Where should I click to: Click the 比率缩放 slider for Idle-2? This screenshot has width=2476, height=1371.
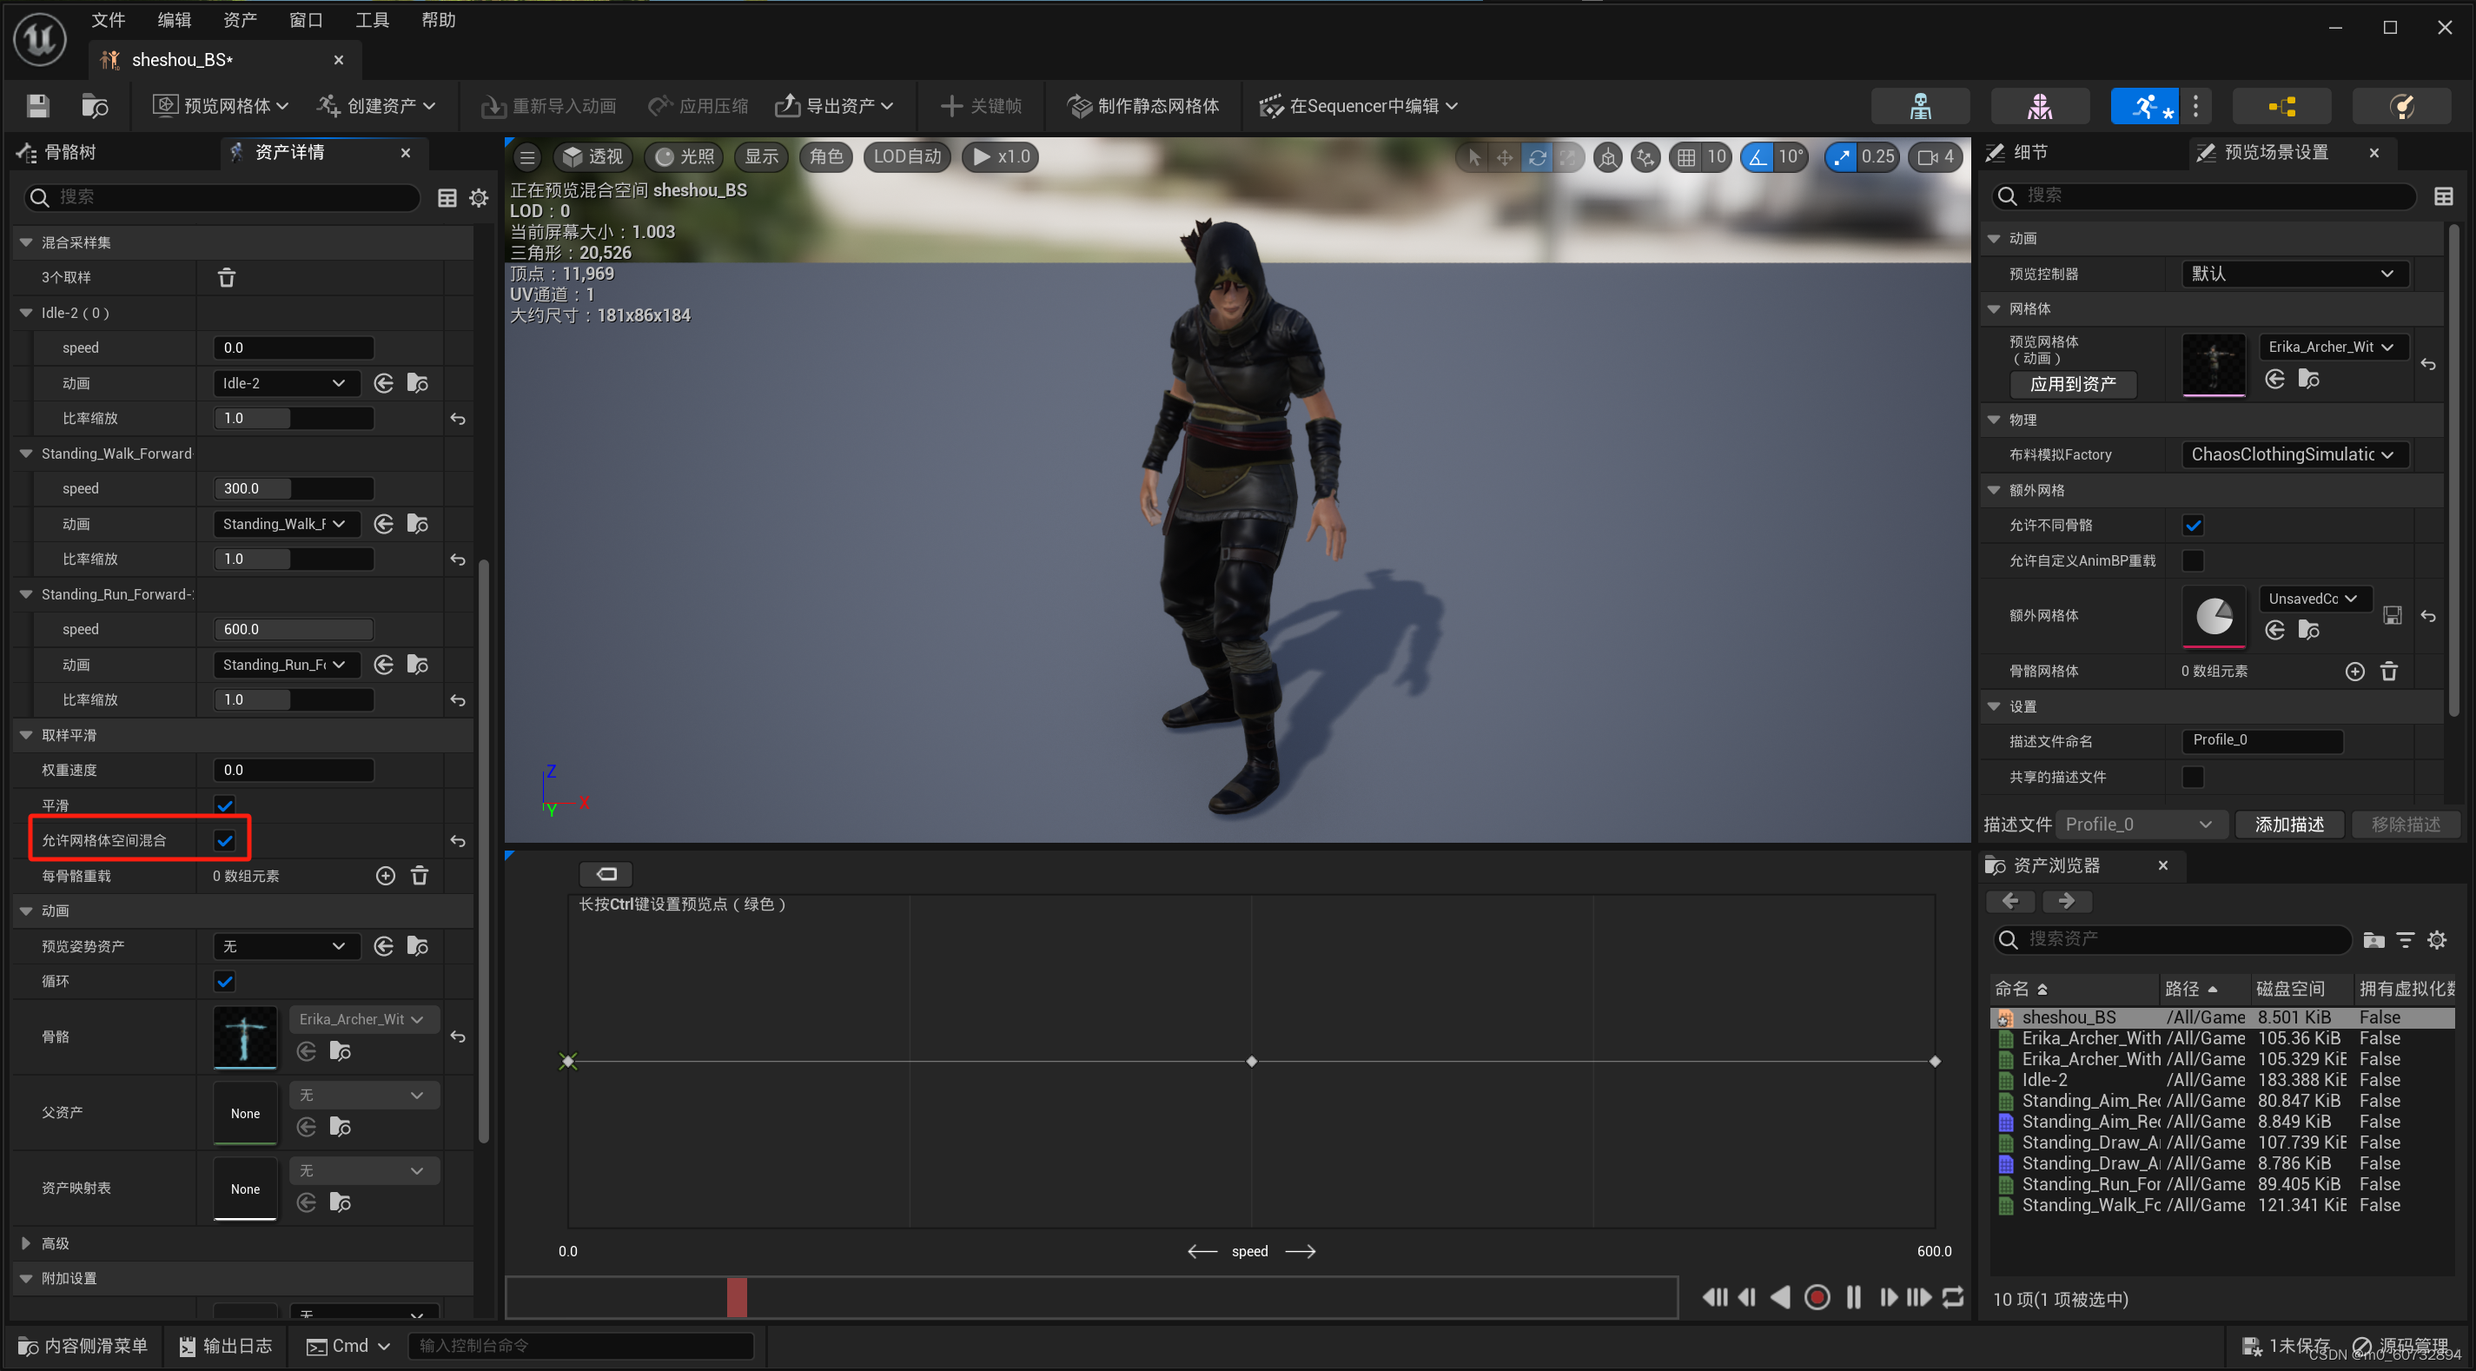292,418
